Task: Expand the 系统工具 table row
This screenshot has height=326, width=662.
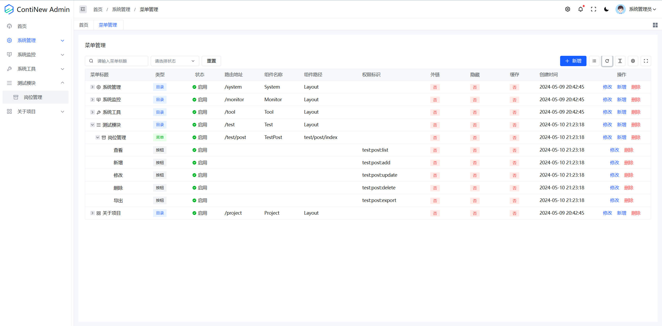Action: coord(92,112)
